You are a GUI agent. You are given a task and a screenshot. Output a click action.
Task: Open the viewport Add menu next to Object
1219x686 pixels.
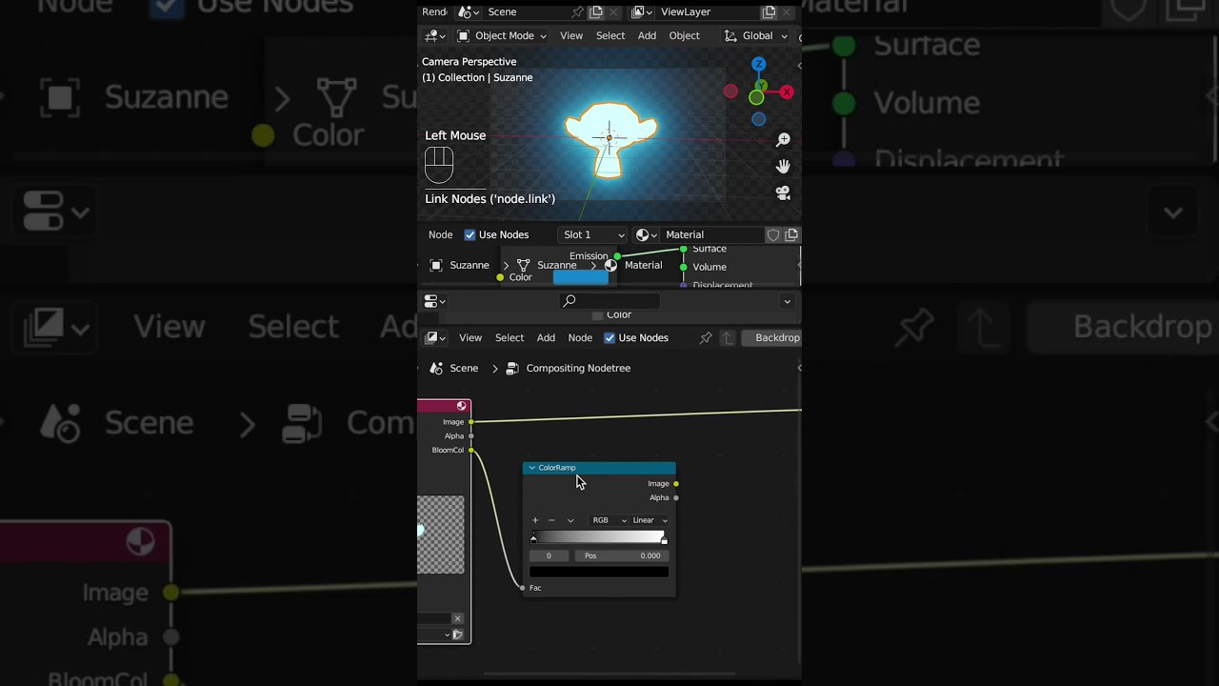point(647,36)
